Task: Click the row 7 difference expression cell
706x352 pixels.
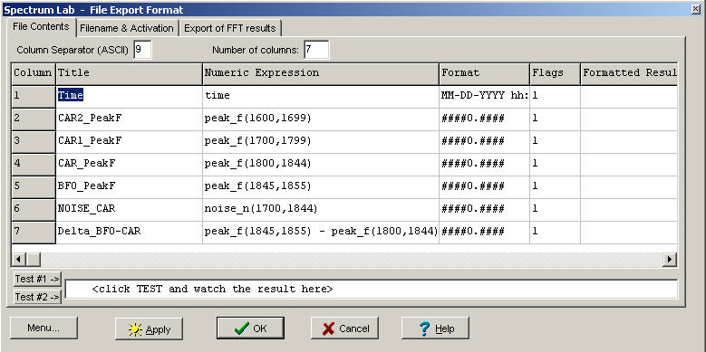Action: [321, 233]
